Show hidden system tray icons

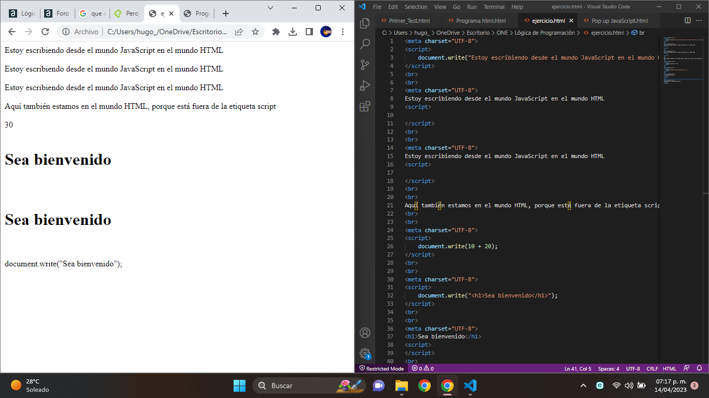pos(583,386)
